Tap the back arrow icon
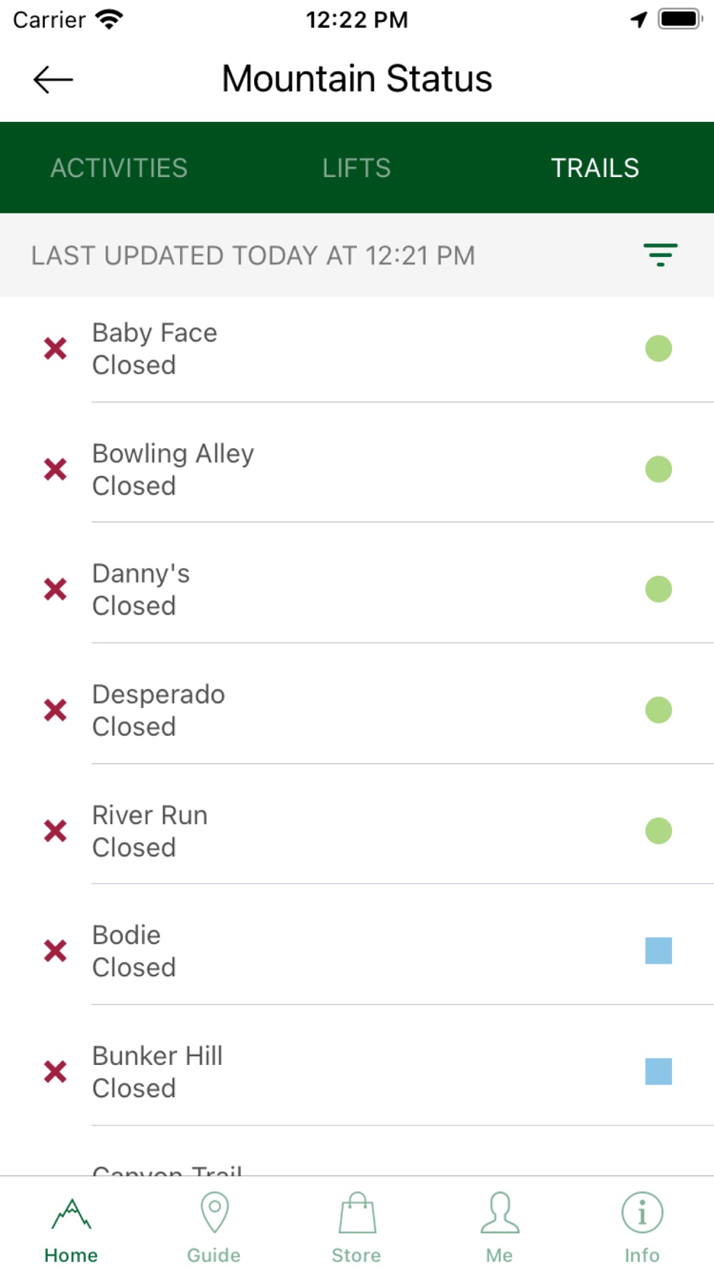Viewport: 714px width, 1269px height. [53, 79]
